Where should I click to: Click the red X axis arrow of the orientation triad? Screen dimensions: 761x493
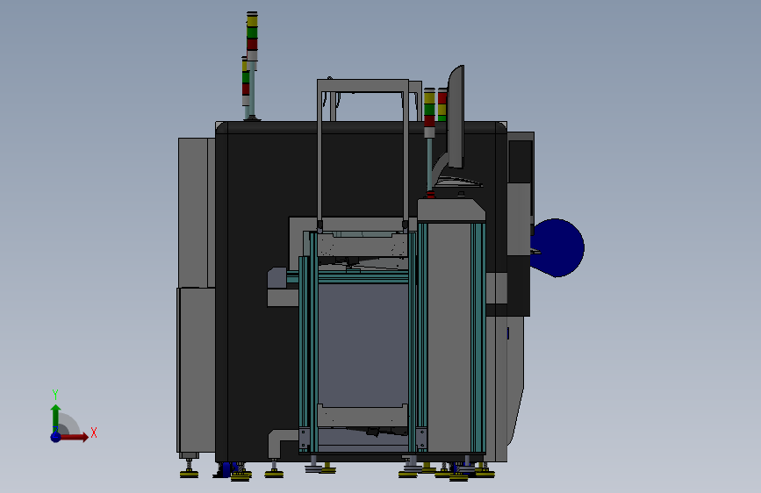point(74,437)
